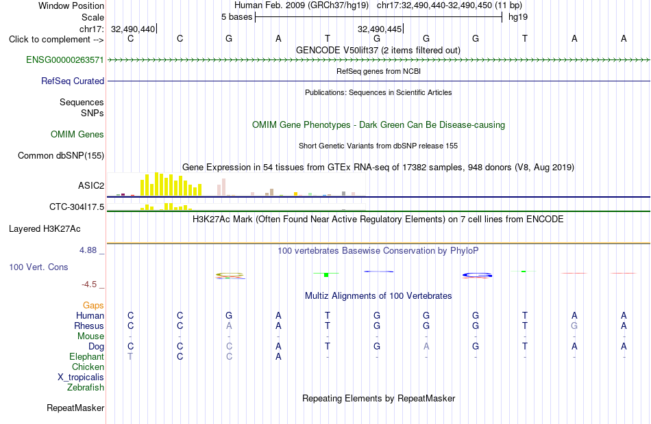Click the Rhesus species row label
Screen dimensions: 651x424
[89, 326]
